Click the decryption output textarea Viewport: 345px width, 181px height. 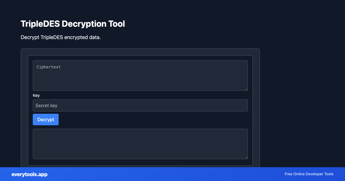pos(140,144)
